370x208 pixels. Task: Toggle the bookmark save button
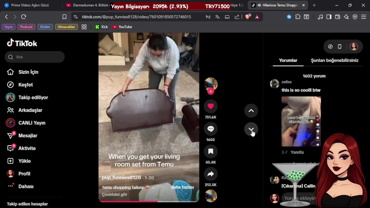(x=211, y=151)
